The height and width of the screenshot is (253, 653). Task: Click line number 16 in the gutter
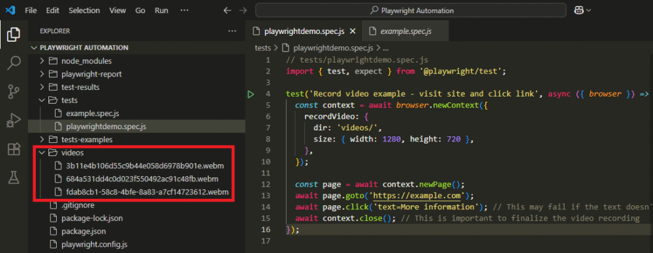click(266, 230)
